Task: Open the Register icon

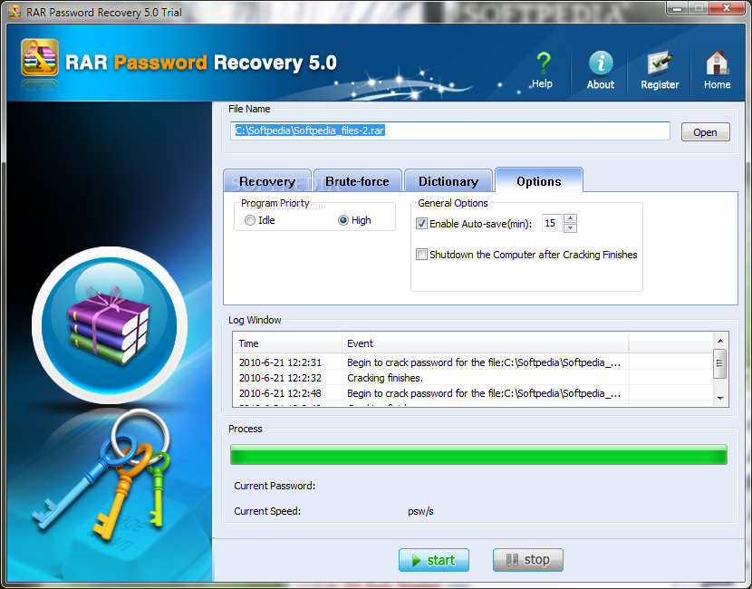Action: tap(660, 63)
